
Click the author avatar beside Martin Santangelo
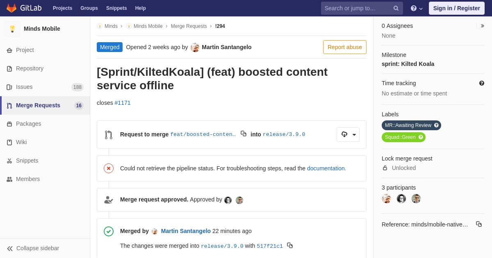tap(195, 48)
